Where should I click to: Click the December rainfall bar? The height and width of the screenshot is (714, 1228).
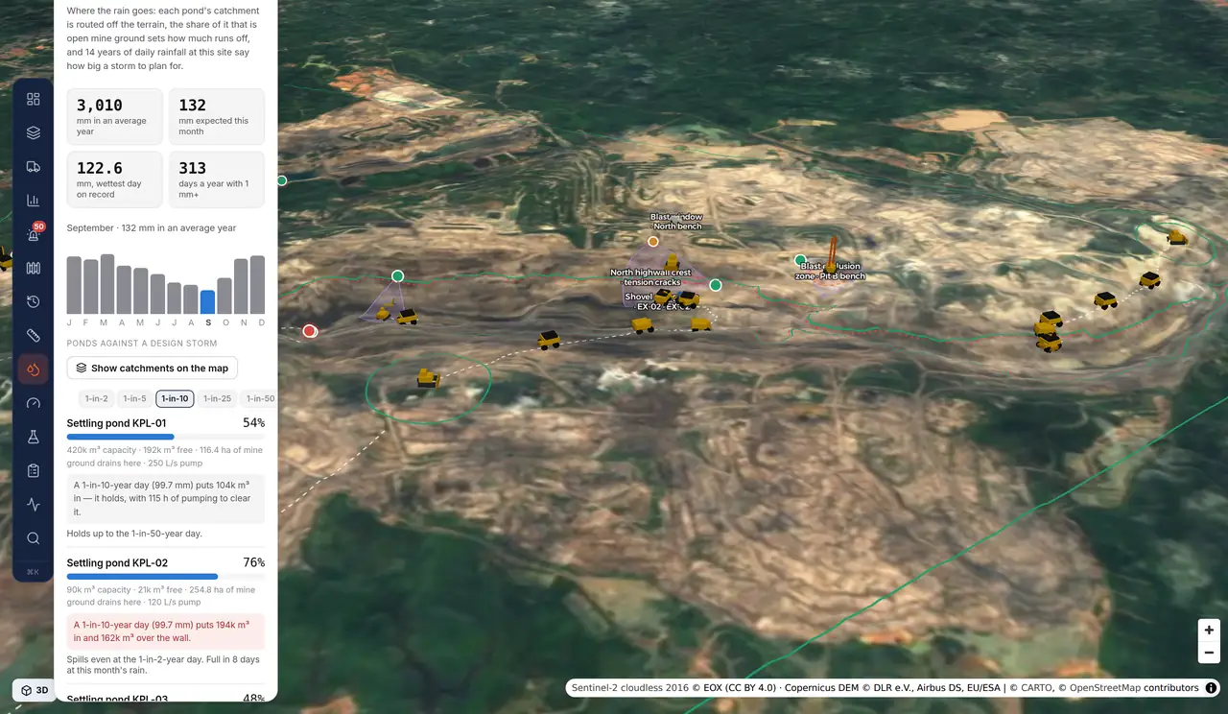(258, 285)
